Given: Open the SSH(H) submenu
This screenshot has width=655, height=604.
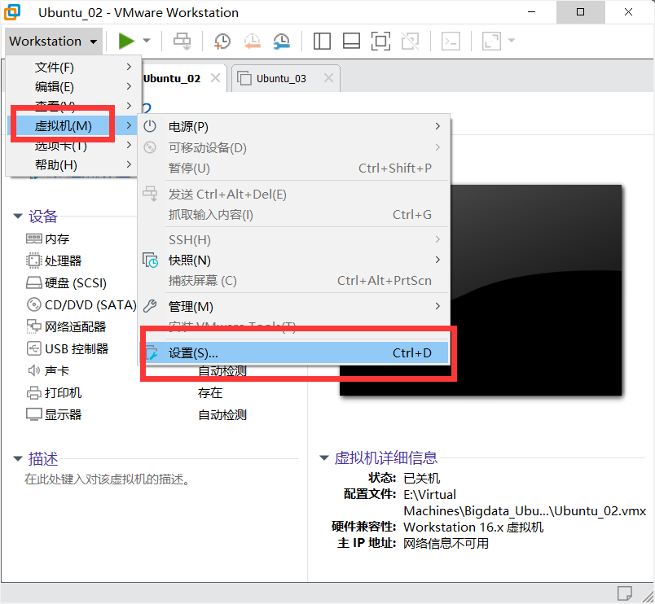Looking at the screenshot, I should click(294, 239).
